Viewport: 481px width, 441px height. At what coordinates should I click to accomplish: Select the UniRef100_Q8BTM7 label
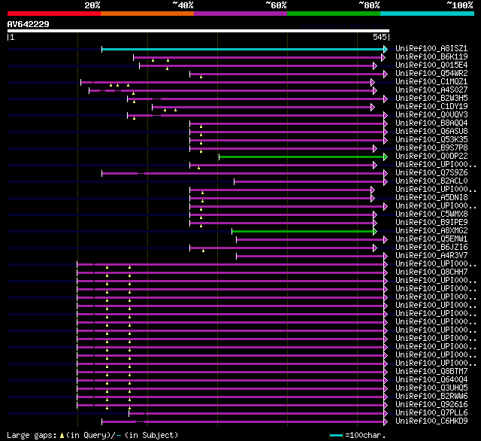click(x=431, y=372)
